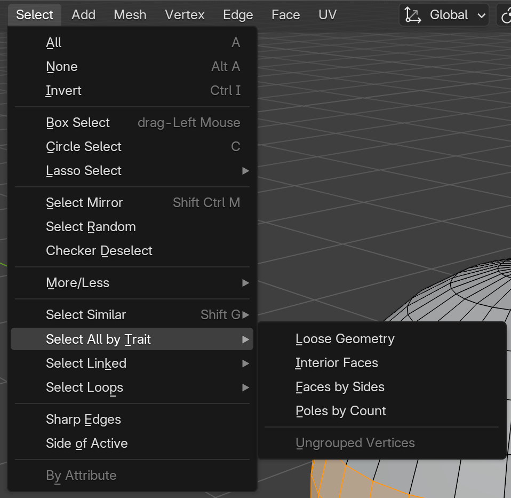Select Interior Faces in submenu
The image size is (511, 498).
381,363
